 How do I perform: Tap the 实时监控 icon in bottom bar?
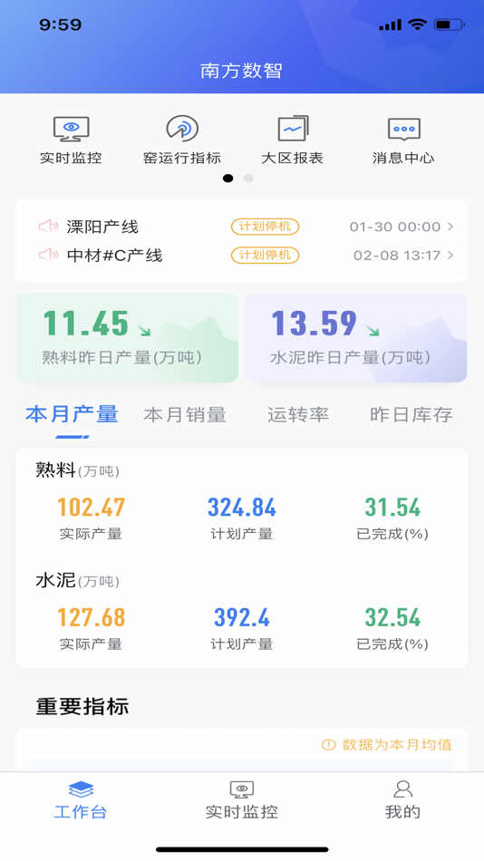pos(242,789)
